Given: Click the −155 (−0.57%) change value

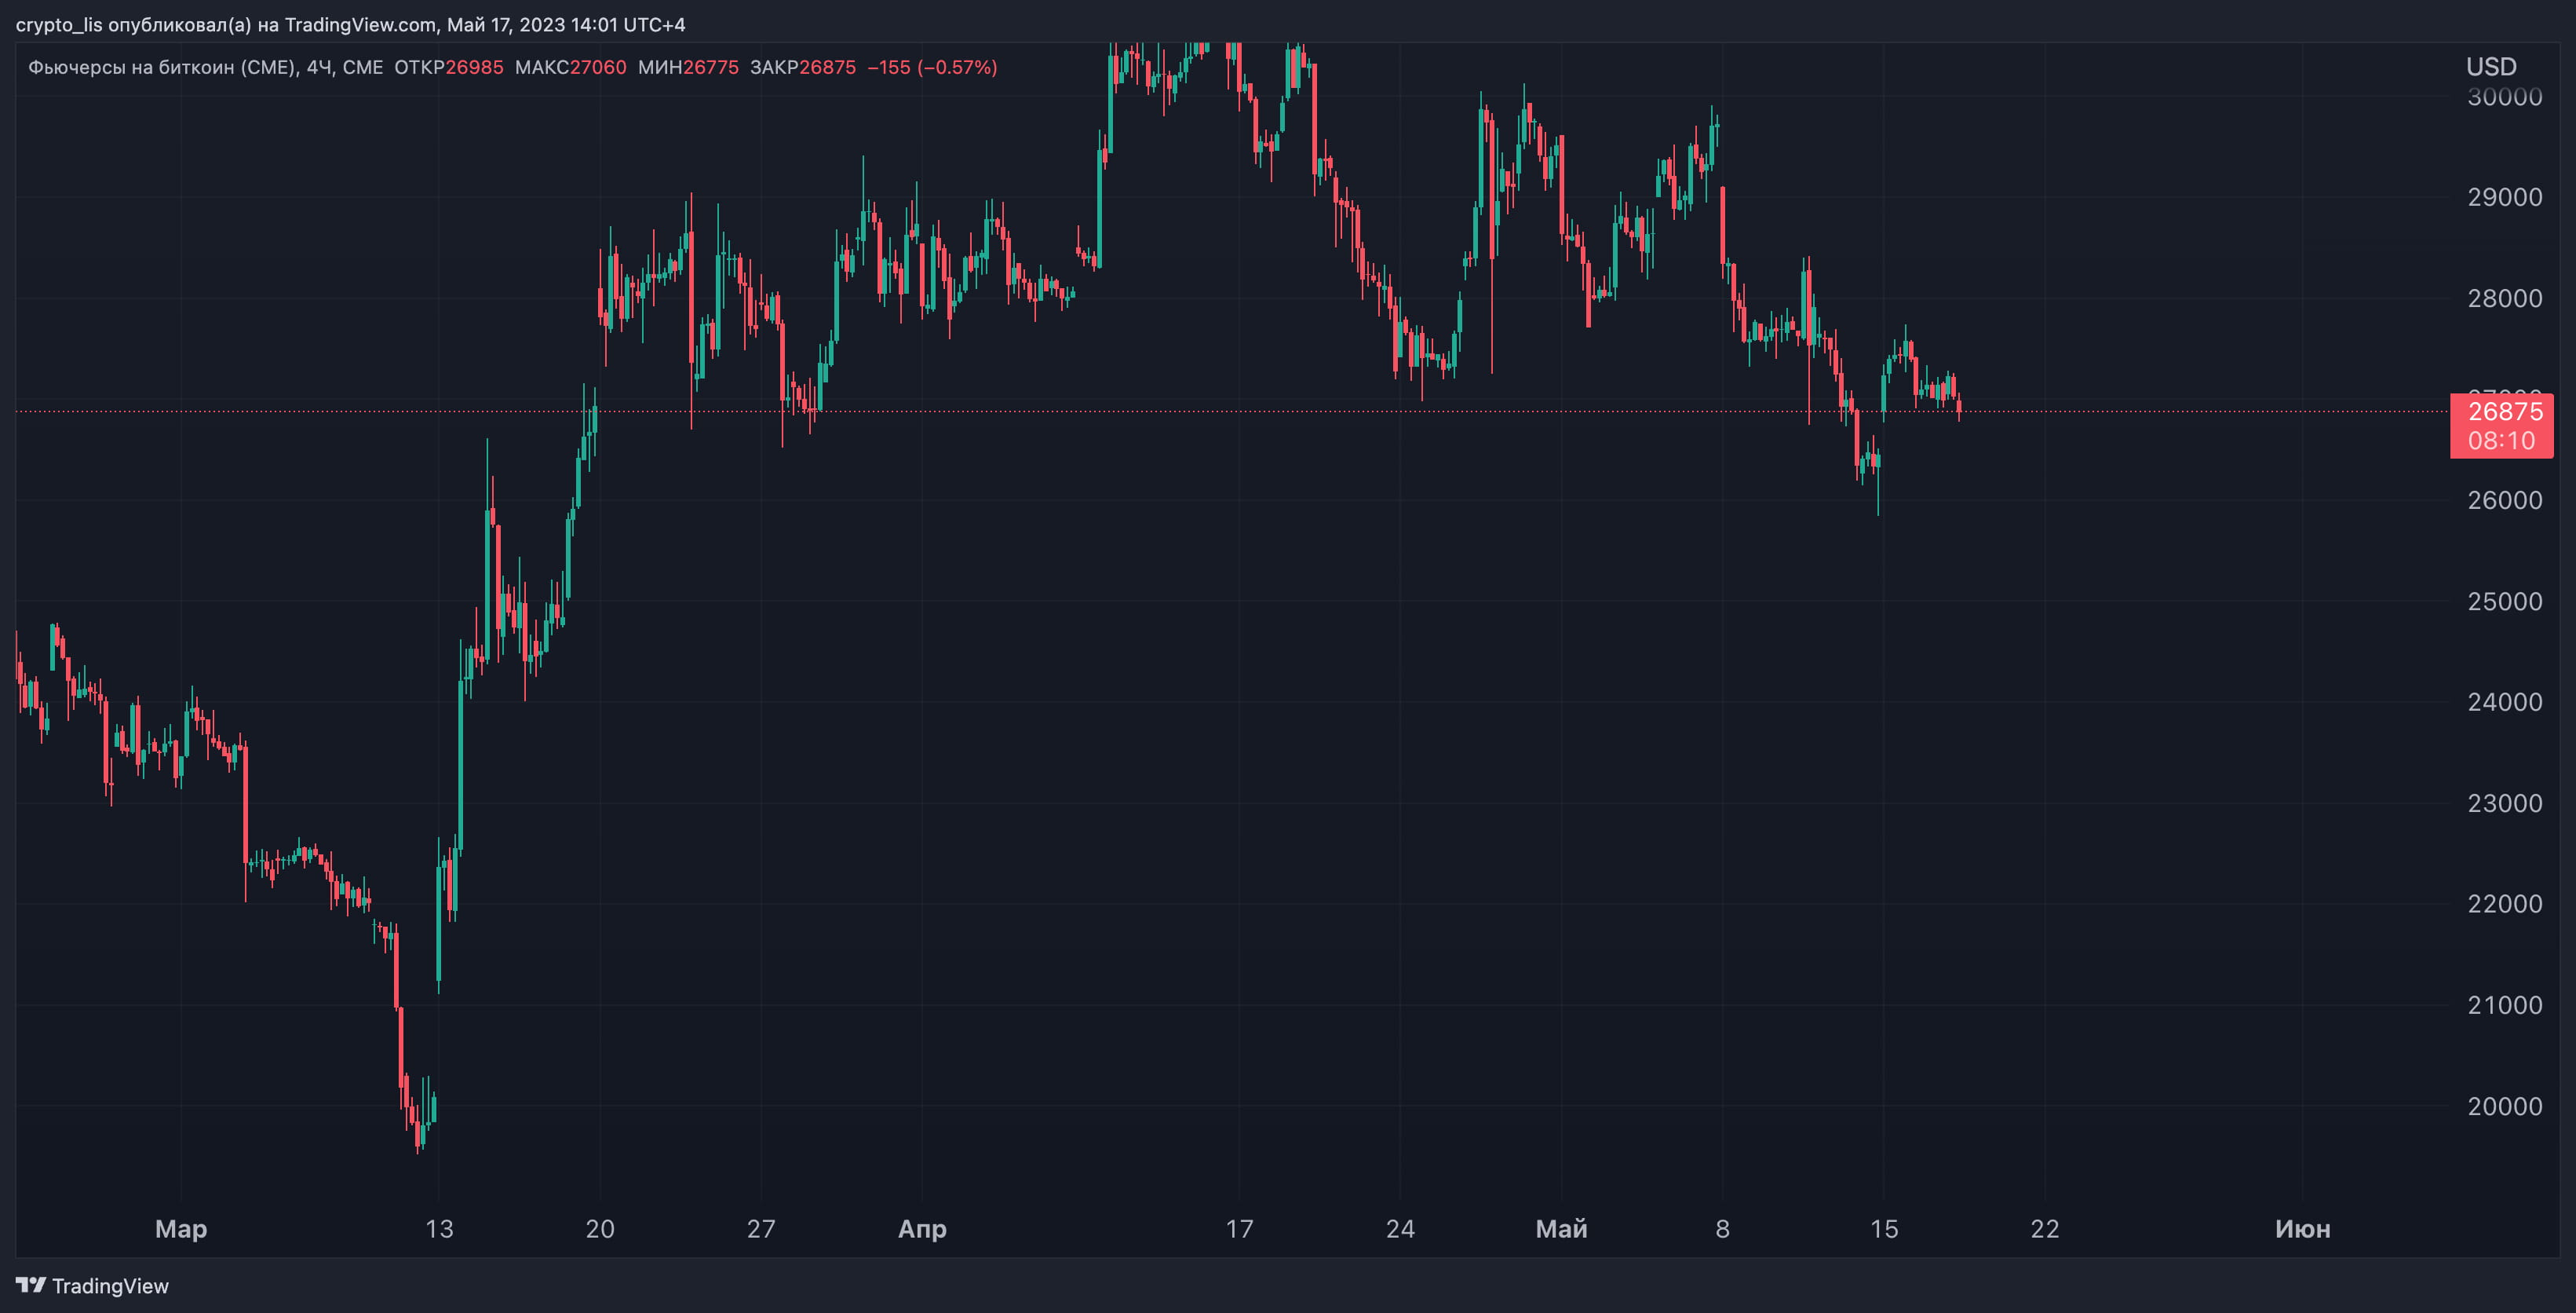Looking at the screenshot, I should 932,67.
